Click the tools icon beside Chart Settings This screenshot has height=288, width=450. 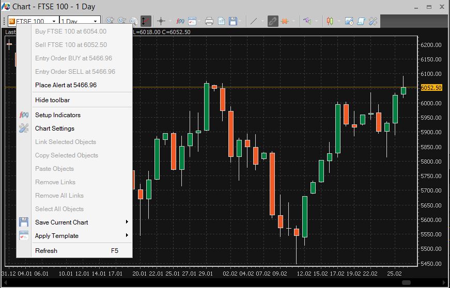(24, 128)
